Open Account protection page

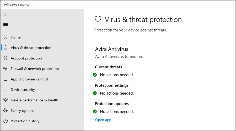point(26,58)
